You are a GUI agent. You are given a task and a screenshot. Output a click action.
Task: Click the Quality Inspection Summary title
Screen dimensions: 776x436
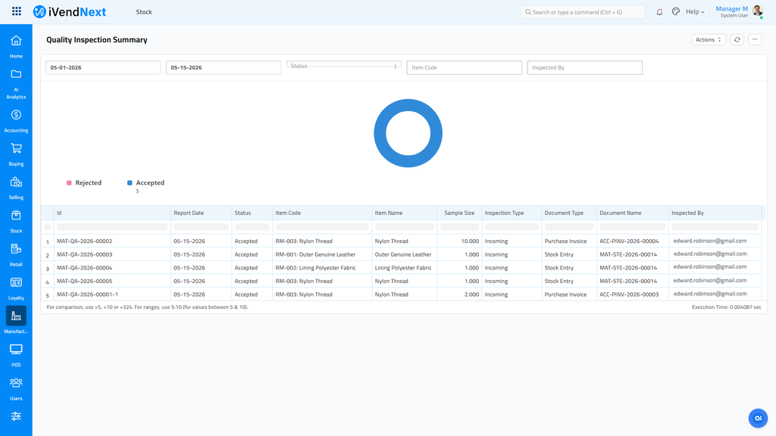point(96,39)
